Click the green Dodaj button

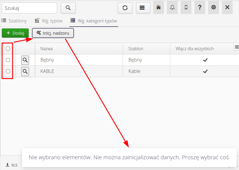[x=15, y=33]
